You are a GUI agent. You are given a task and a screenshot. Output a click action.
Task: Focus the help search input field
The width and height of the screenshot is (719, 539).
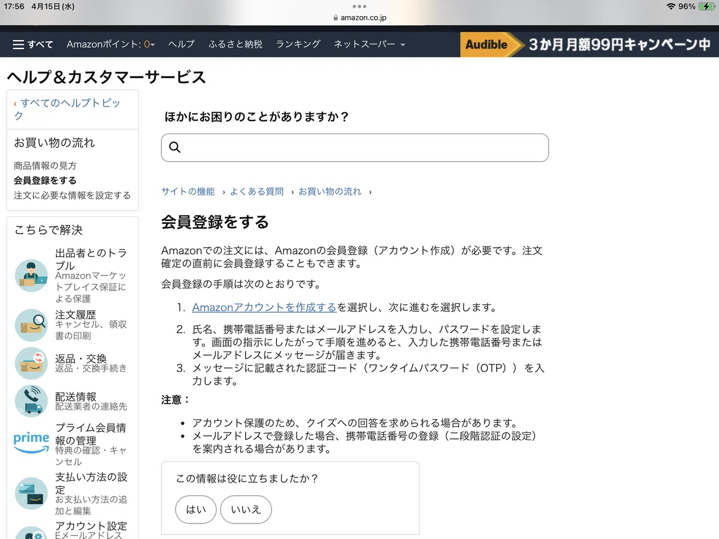(355, 147)
